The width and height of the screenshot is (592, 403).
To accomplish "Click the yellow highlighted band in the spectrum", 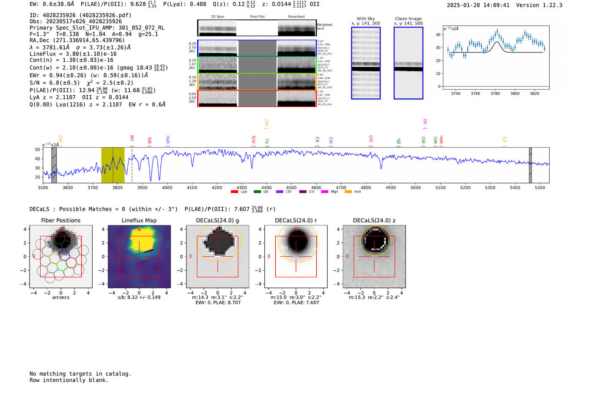I will (113, 165).
